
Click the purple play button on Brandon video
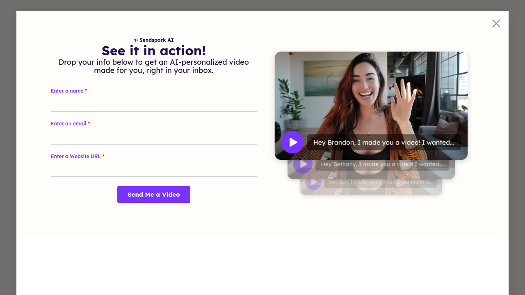click(292, 142)
